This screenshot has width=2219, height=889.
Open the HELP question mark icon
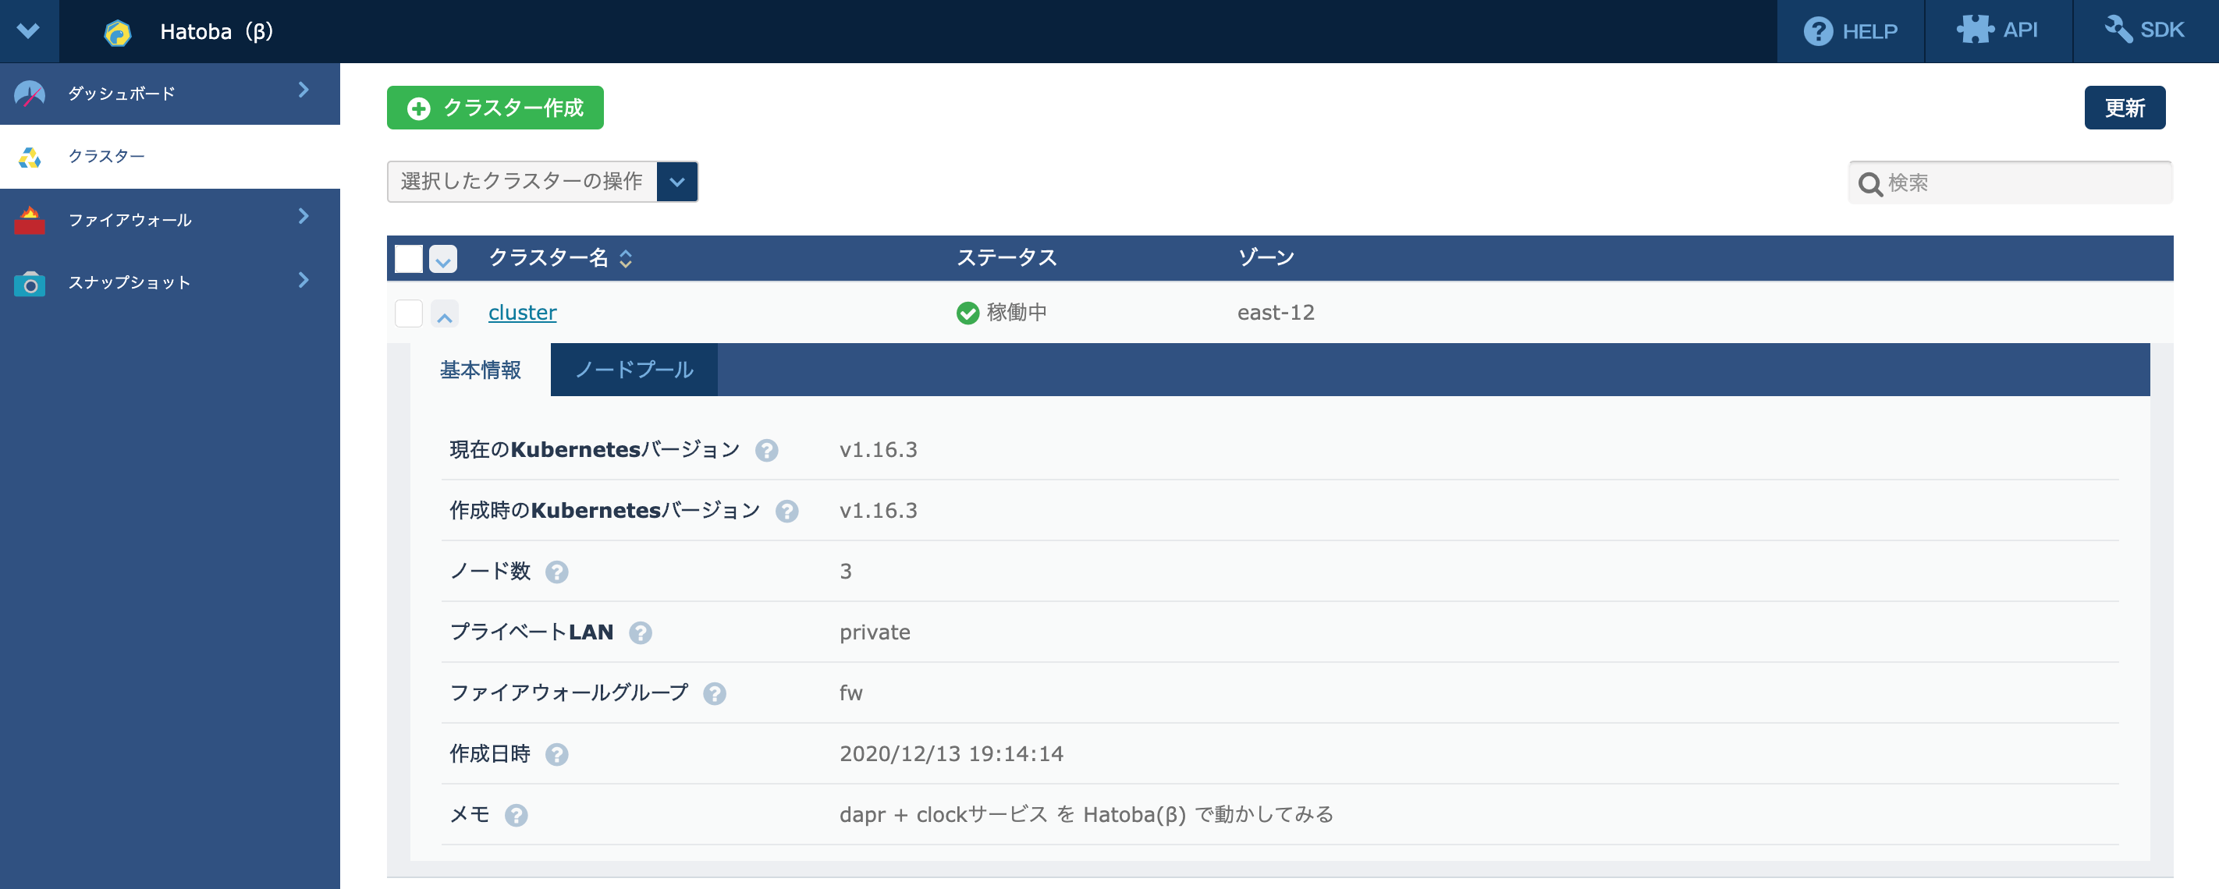point(1818,32)
